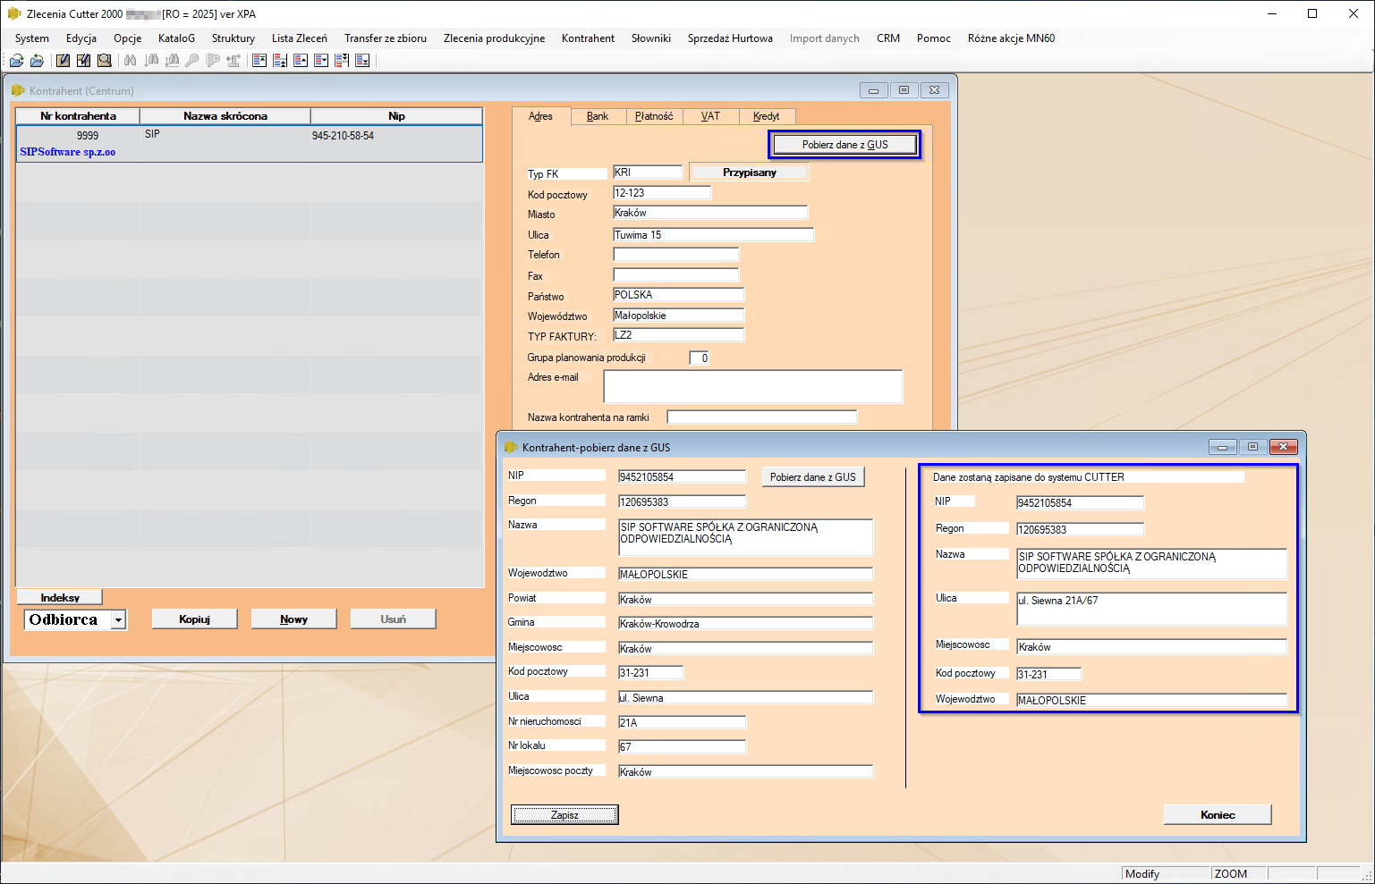This screenshot has height=884, width=1375.
Task: Click the Koniec button
Action: tap(1218, 815)
